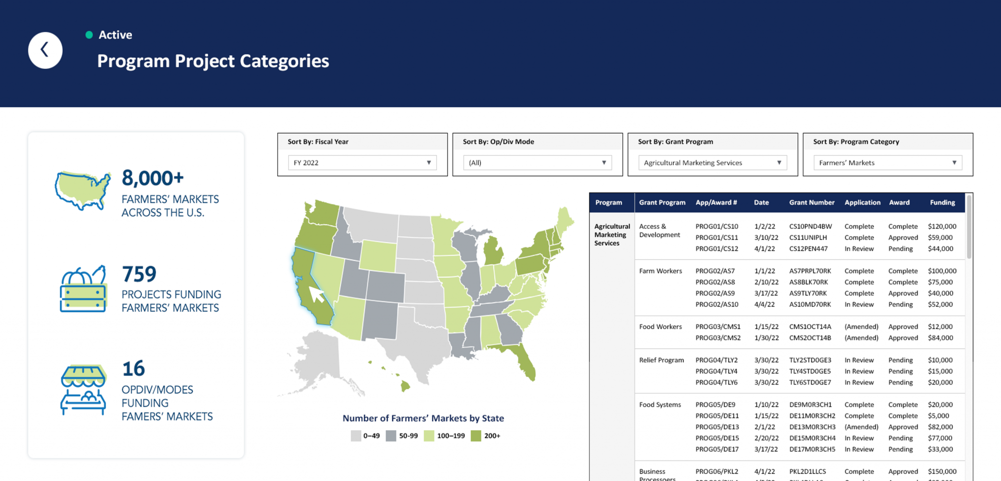Click the green Active status dot
Screen dimensions: 1001x481
tap(89, 35)
